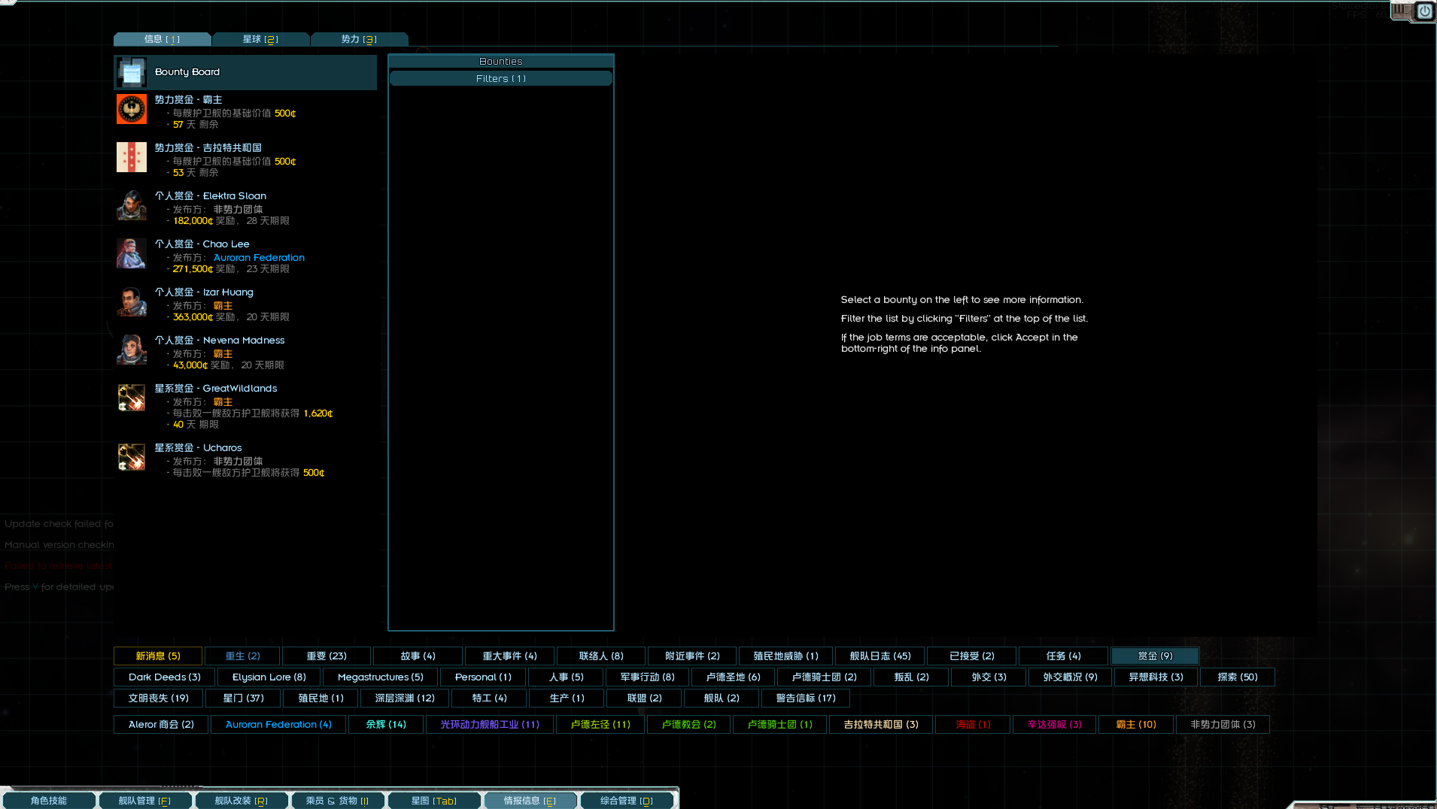Click the Bounty Board icon
The height and width of the screenshot is (809, 1437).
(x=132, y=73)
